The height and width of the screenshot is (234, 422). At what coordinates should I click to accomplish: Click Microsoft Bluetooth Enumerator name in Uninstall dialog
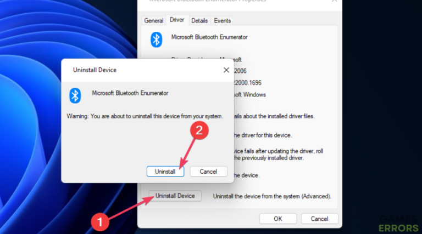[130, 93]
